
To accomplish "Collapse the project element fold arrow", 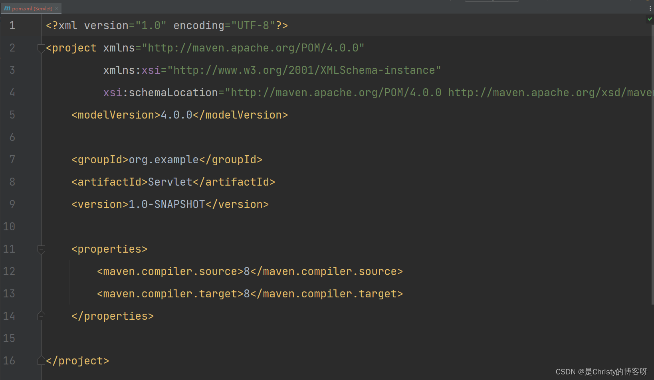I will [x=41, y=48].
